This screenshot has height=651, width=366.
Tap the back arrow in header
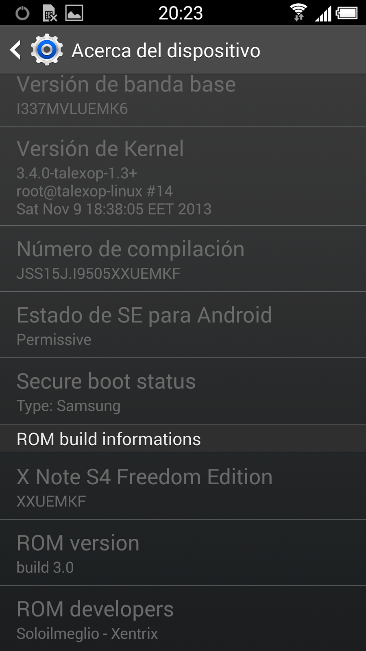pyautogui.click(x=15, y=50)
